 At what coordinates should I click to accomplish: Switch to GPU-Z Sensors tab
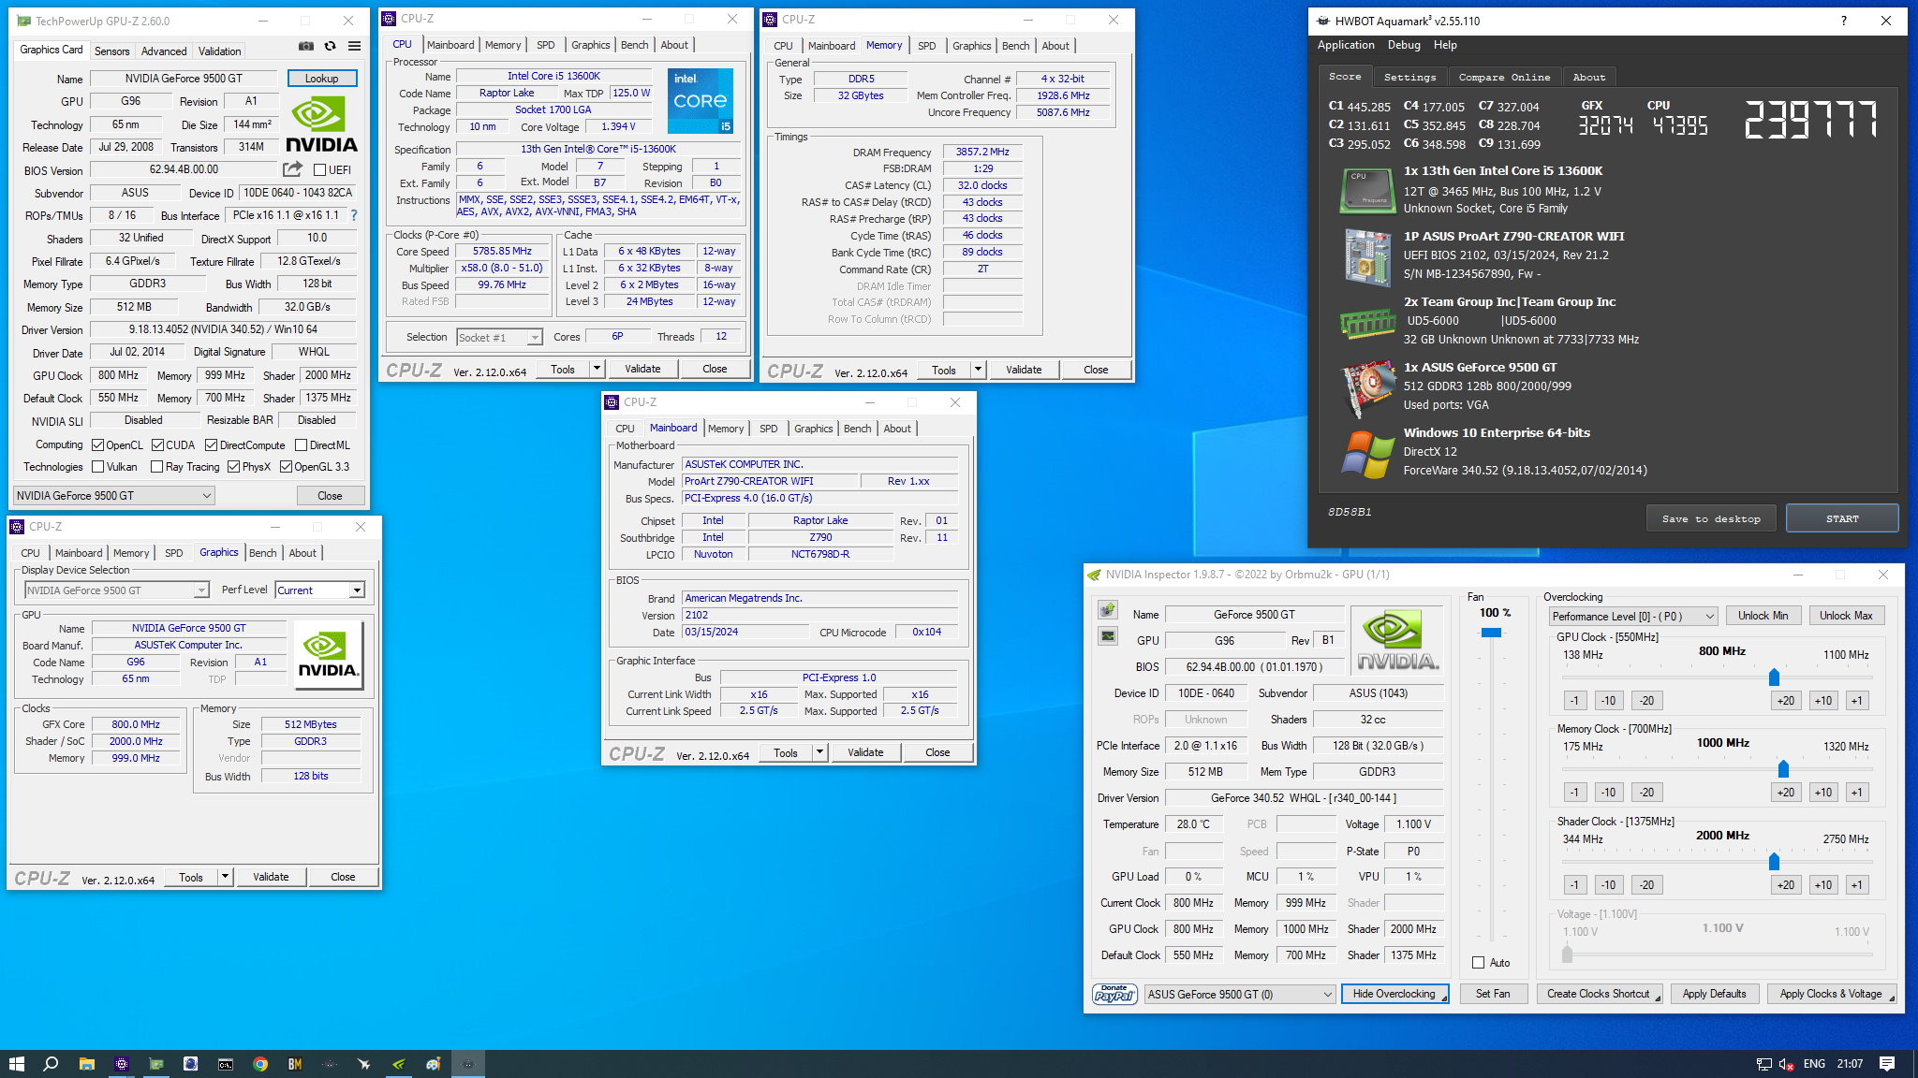pyautogui.click(x=111, y=51)
